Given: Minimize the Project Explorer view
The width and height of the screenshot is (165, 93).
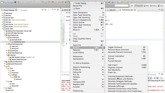Looking at the screenshot, I should pyautogui.click(x=55, y=10).
